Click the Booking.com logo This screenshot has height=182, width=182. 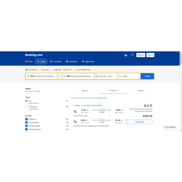coord(34,55)
